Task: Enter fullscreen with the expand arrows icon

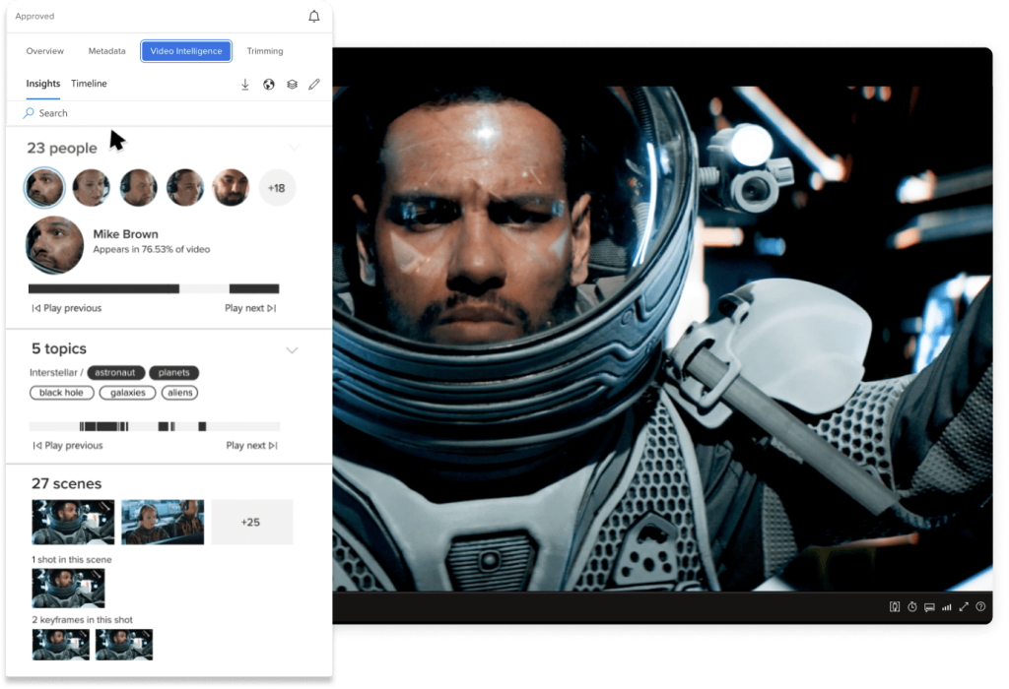Action: tap(964, 606)
